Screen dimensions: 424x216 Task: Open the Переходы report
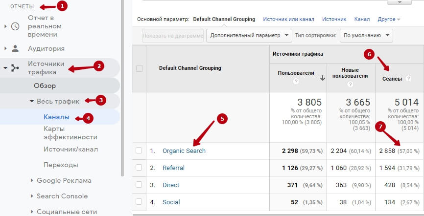(x=61, y=165)
